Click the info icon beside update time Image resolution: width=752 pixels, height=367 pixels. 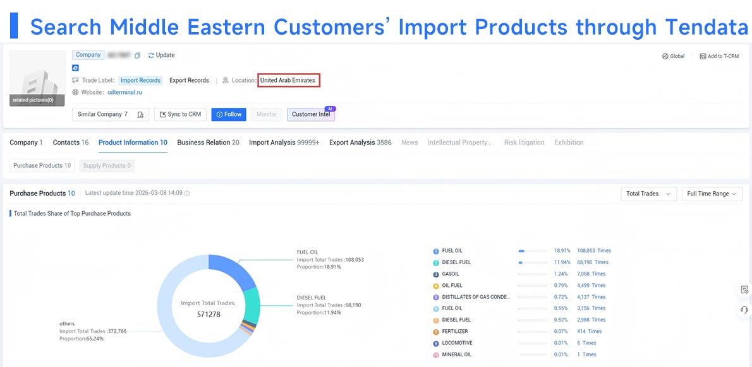click(187, 194)
